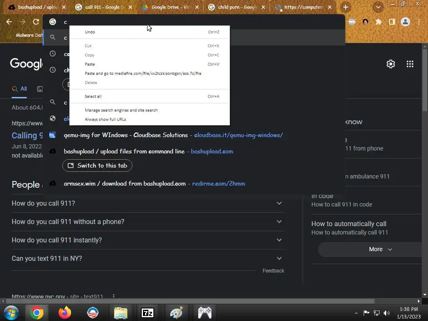Click the striped flag extension icon

pyautogui.click(x=352, y=22)
